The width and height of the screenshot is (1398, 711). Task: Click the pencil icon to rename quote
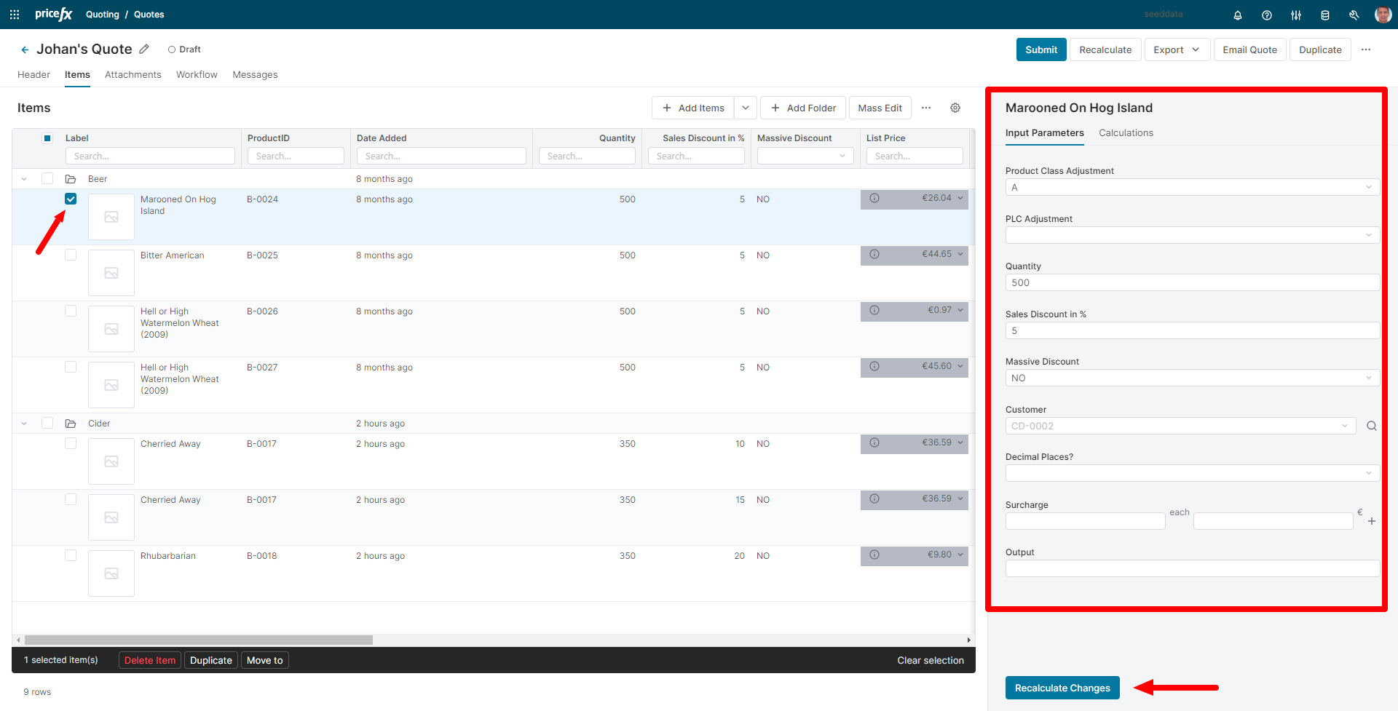144,49
